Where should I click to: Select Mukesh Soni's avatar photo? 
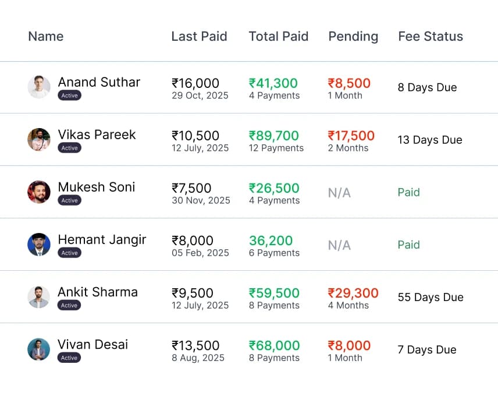click(x=39, y=192)
